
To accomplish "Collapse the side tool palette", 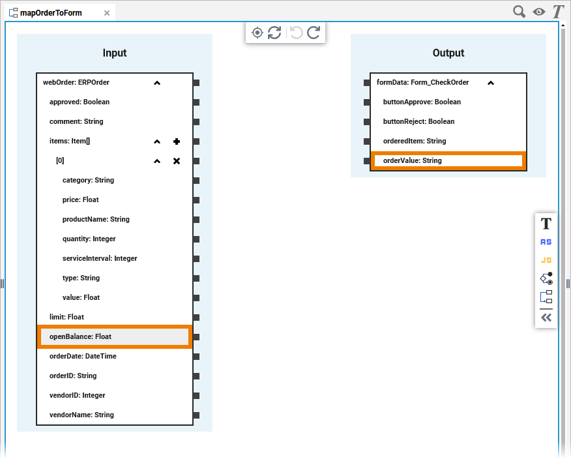I will pos(546,318).
